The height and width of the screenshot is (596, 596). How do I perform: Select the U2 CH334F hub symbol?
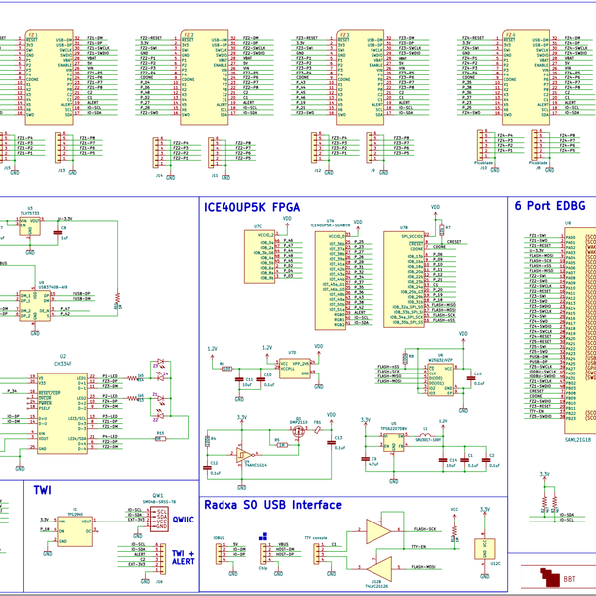(x=63, y=413)
